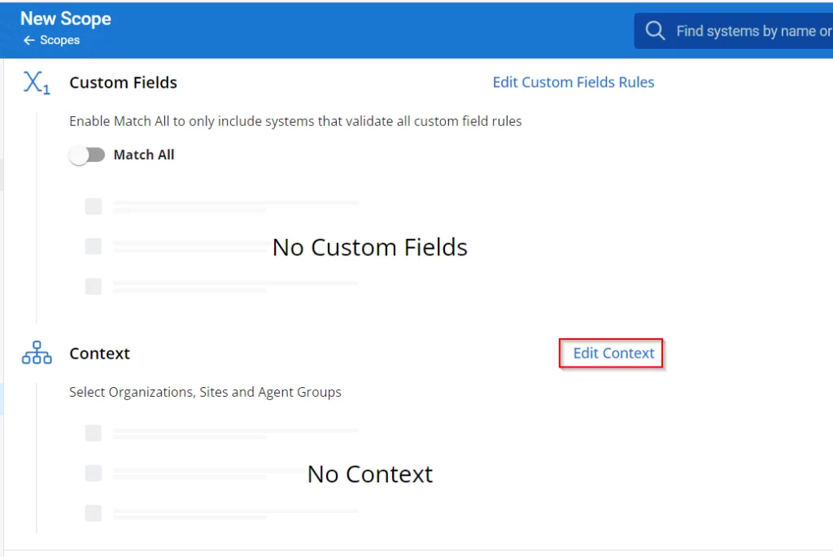Select the Context section heading

pos(99,354)
